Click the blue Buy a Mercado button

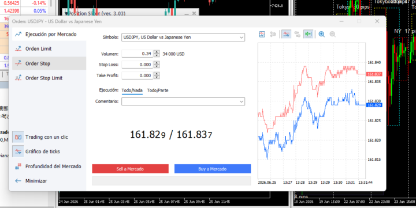(213, 169)
